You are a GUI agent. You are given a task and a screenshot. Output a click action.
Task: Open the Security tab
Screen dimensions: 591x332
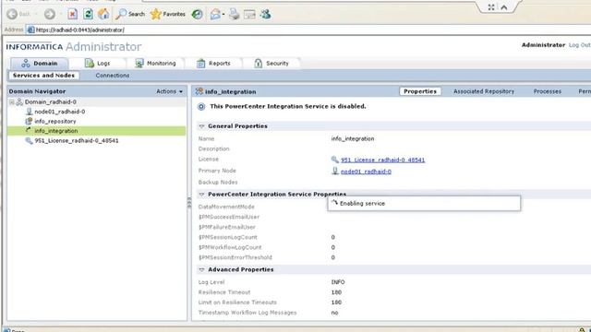coord(271,64)
